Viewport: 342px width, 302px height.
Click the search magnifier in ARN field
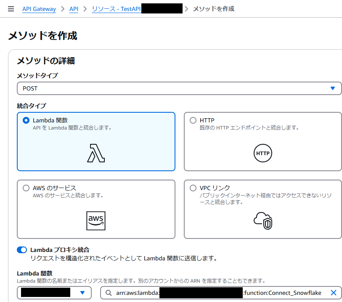pos(109,293)
